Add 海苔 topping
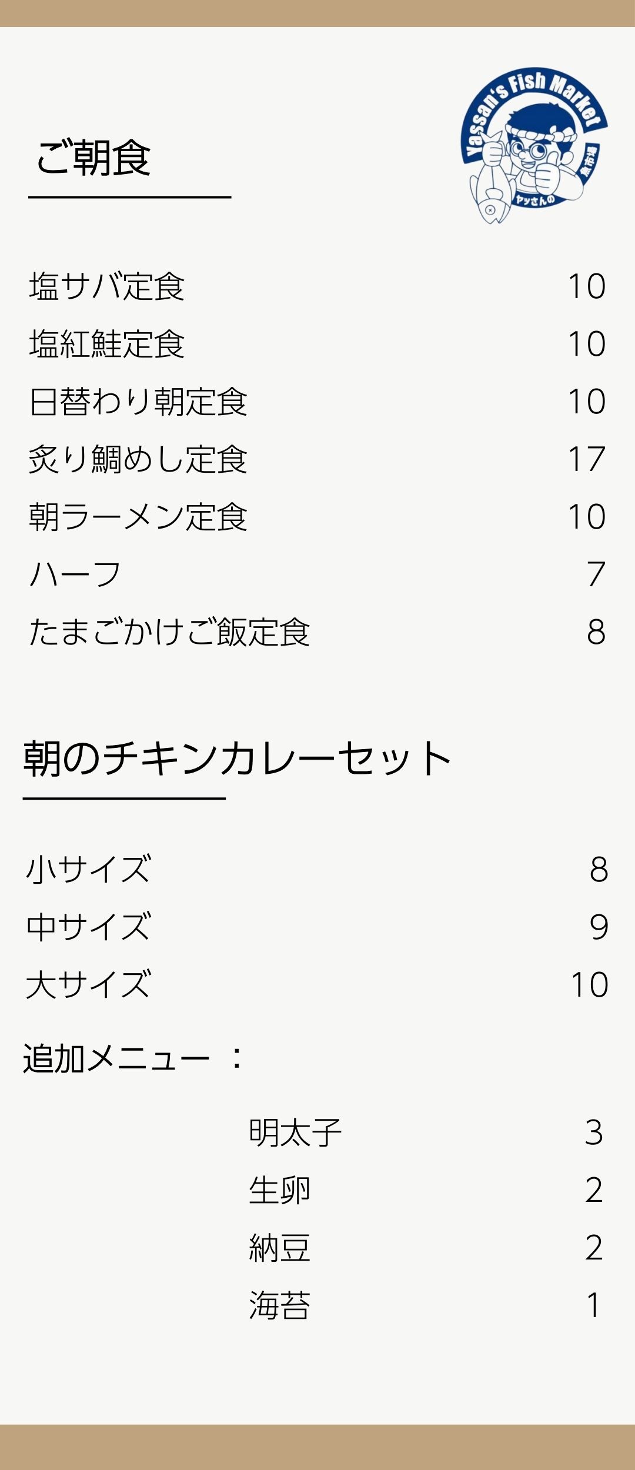 (x=279, y=1305)
